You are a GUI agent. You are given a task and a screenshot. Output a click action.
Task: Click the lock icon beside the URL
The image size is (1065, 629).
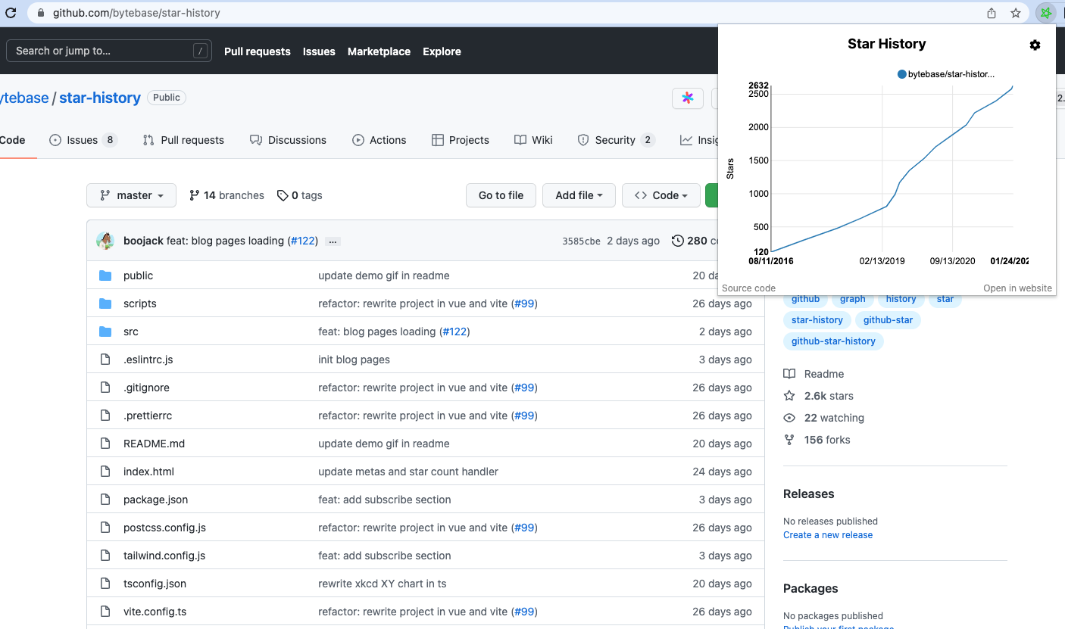coord(40,13)
